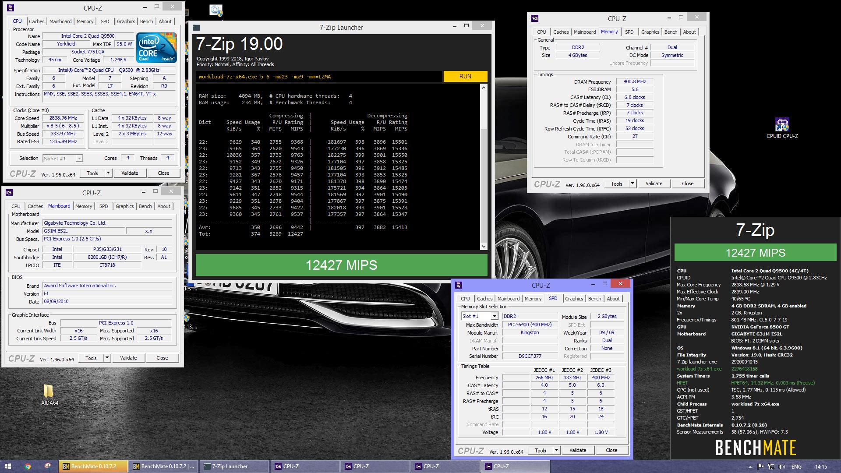The height and width of the screenshot is (473, 841).
Task: Click the green 12427 MIPS bar in the BenchMate panel
Action: point(755,253)
